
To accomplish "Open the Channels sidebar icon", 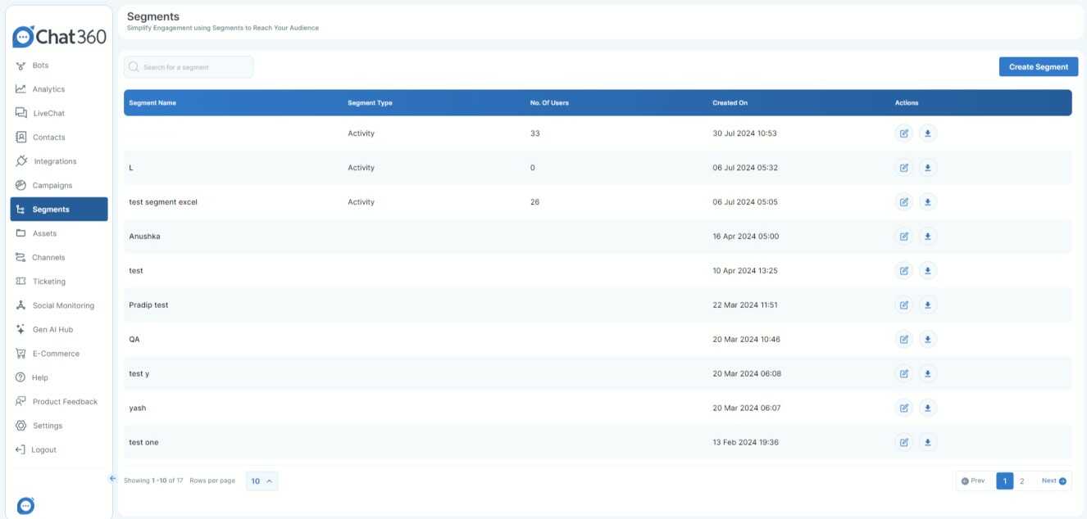I will 20,256.
